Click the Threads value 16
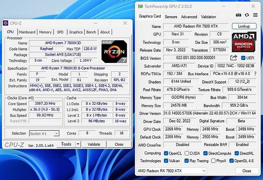Viewport: 263px width, 180px height. pos(122,133)
